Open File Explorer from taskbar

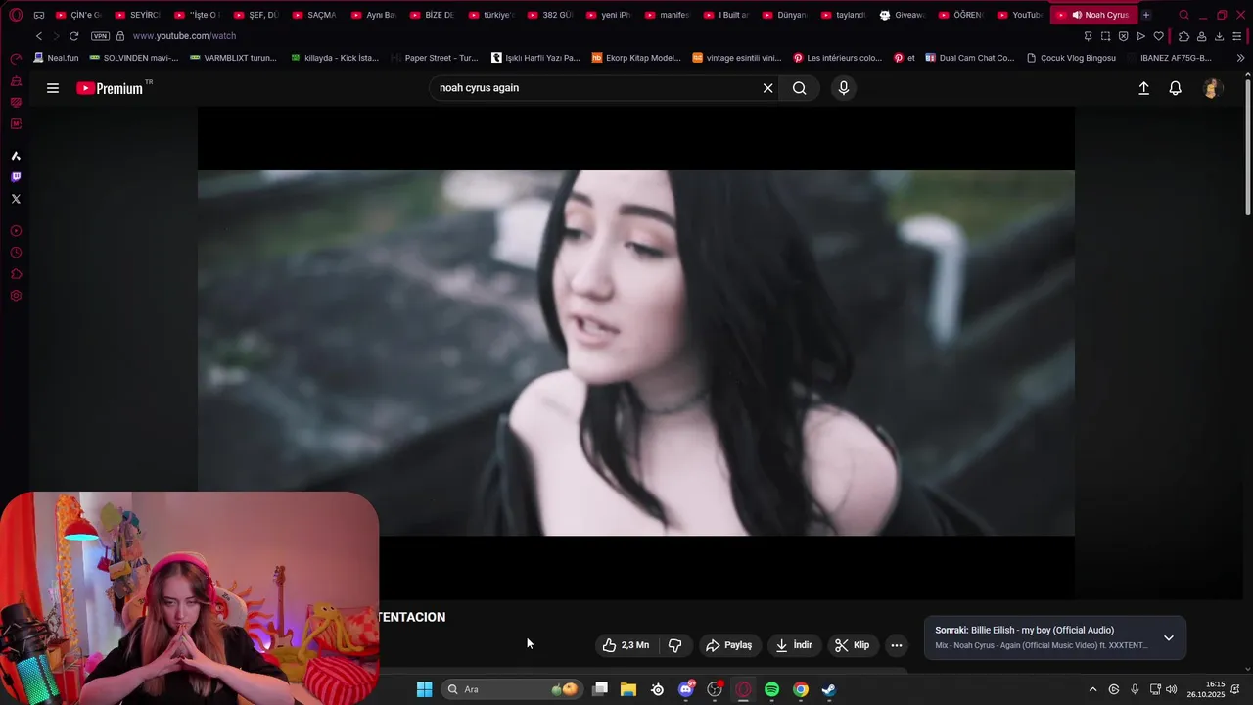click(x=628, y=689)
